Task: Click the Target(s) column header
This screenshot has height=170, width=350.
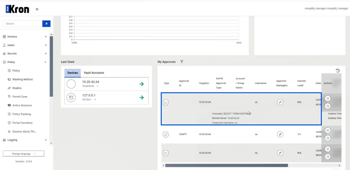Action: (x=204, y=83)
